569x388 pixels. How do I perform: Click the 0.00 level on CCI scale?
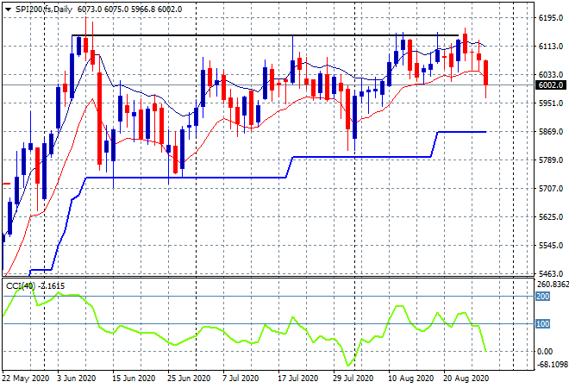click(x=545, y=351)
